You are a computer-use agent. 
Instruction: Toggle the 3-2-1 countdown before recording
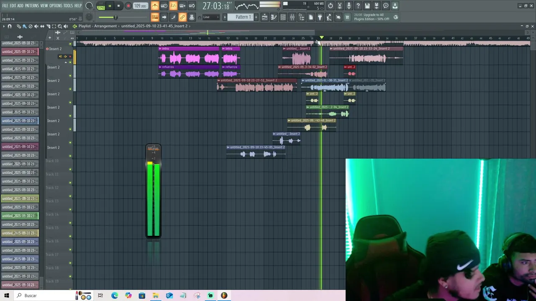[x=173, y=6]
